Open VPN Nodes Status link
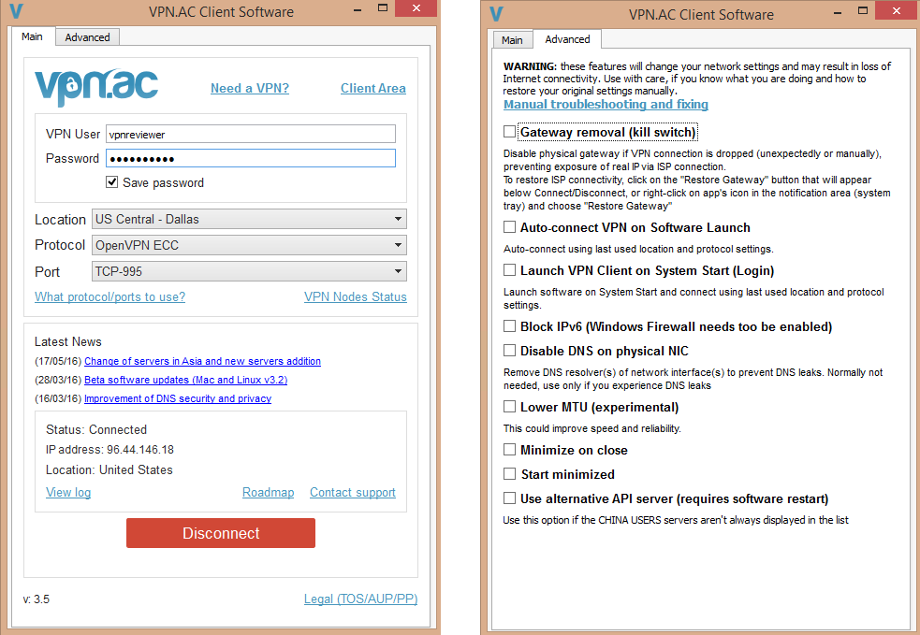The height and width of the screenshot is (635, 920). (x=356, y=296)
